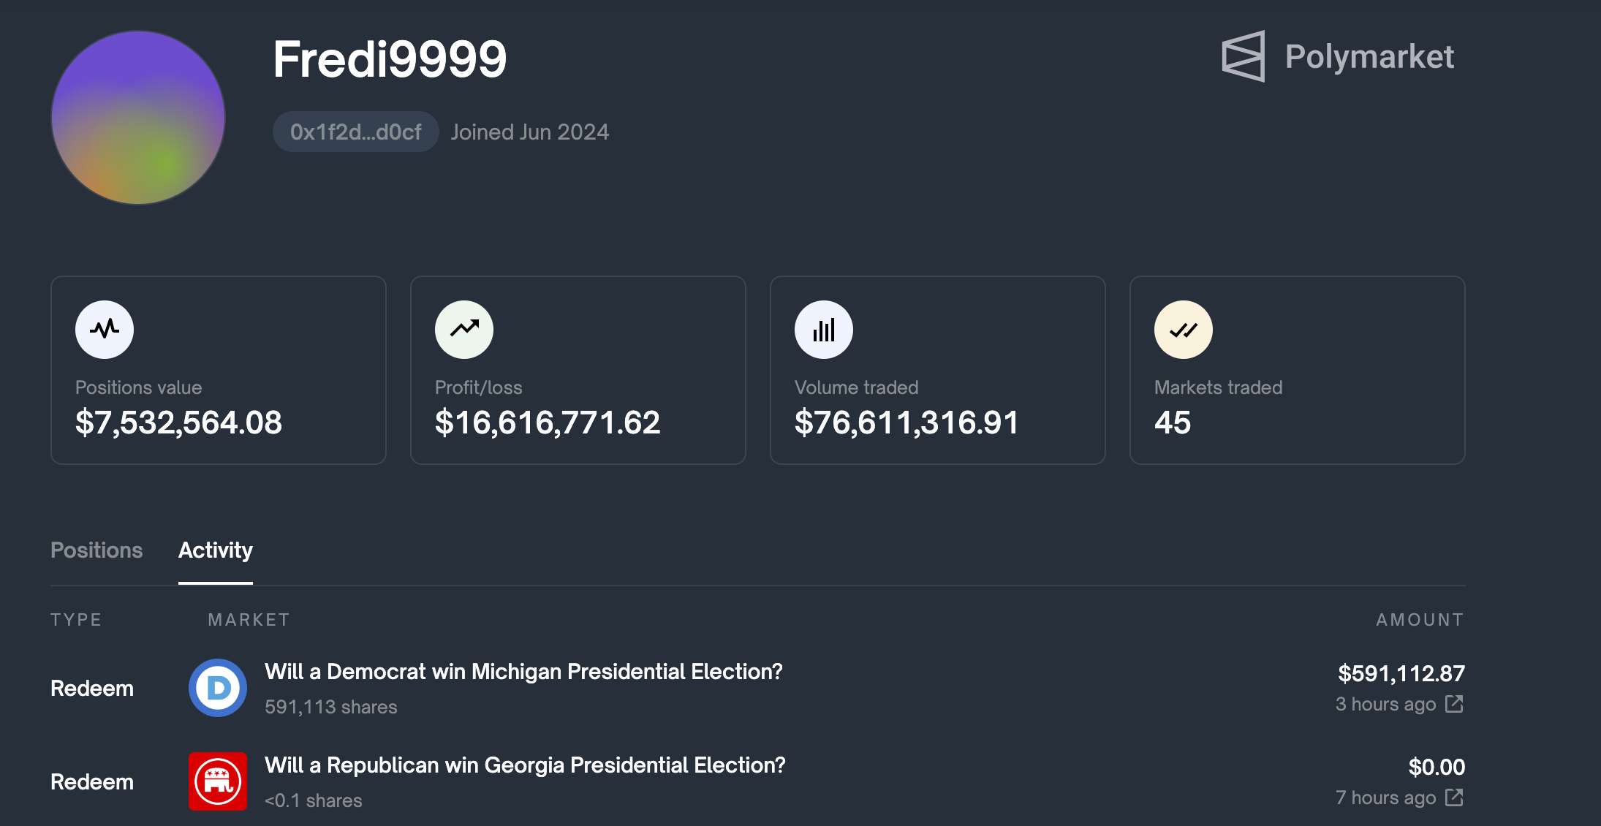The height and width of the screenshot is (826, 1601).
Task: Click the Markets traded stat card
Action: click(x=1298, y=370)
